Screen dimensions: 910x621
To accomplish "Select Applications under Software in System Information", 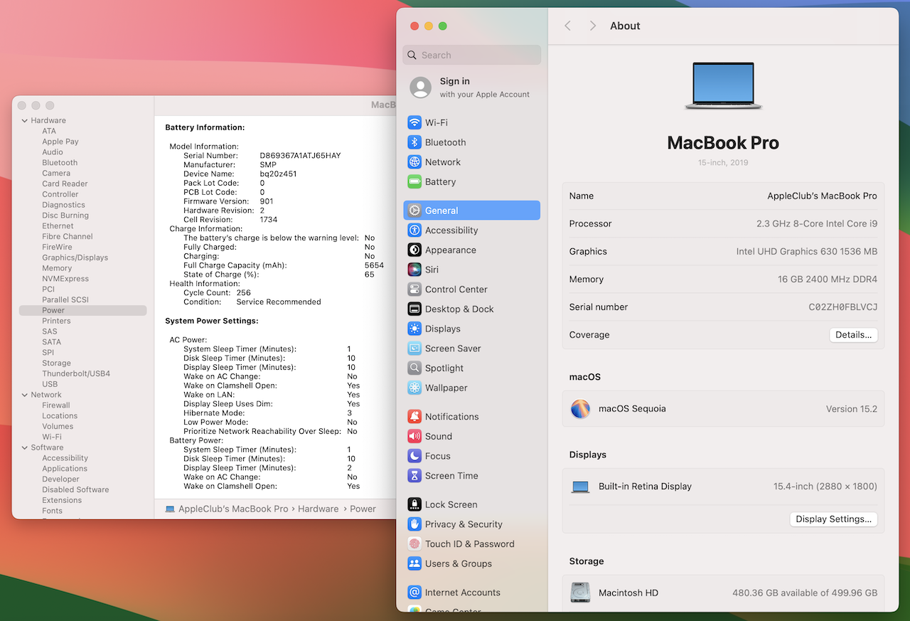I will (x=65, y=469).
